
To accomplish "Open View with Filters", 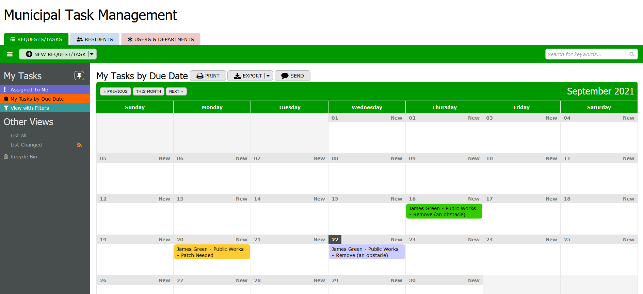I will point(30,108).
